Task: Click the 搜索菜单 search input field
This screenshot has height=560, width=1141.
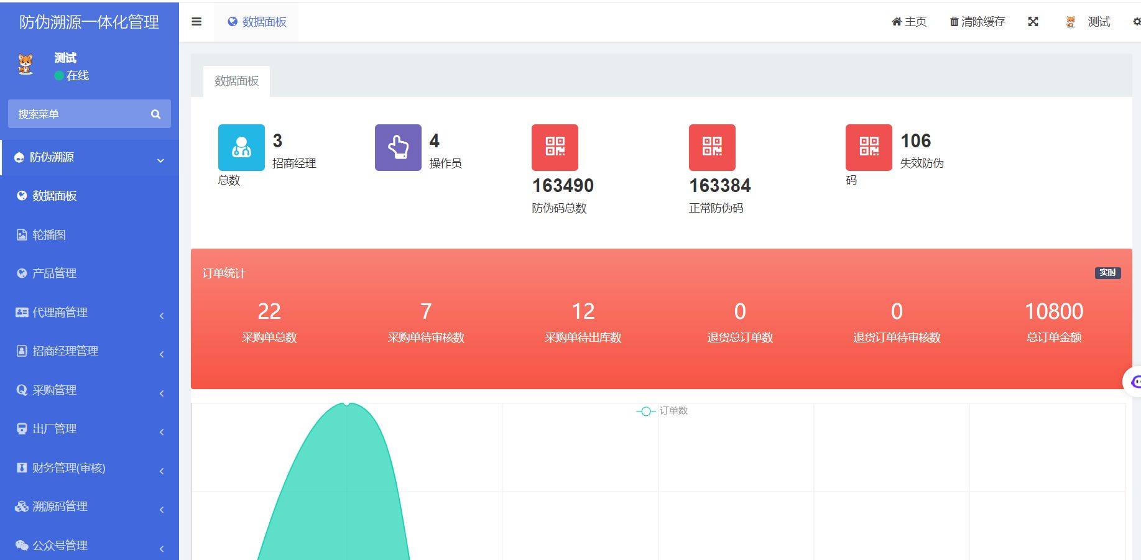Action: pos(78,114)
